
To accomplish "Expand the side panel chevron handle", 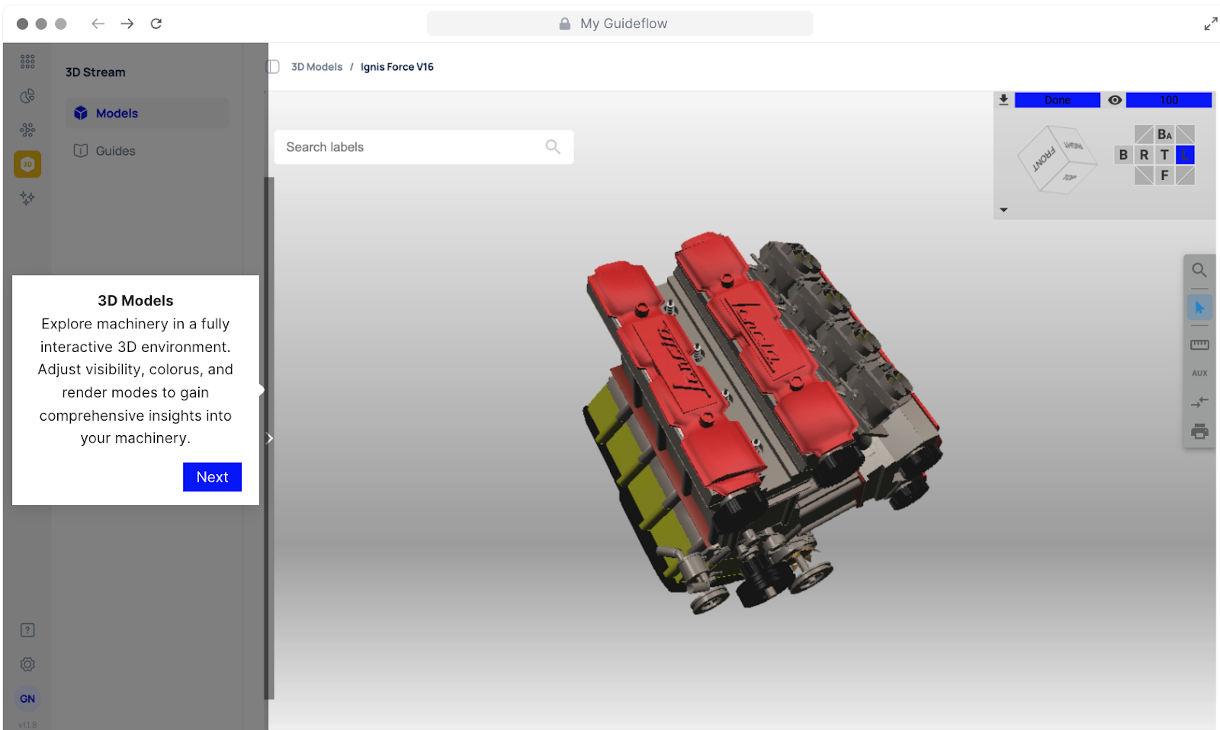I will 270,438.
